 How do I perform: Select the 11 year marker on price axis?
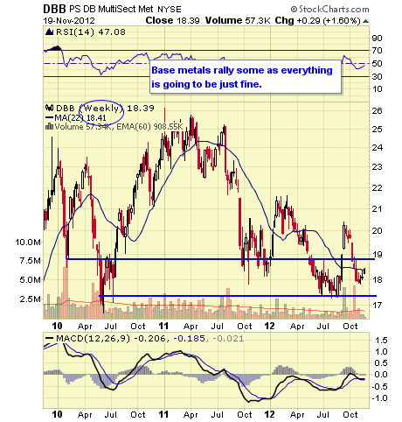pos(163,326)
